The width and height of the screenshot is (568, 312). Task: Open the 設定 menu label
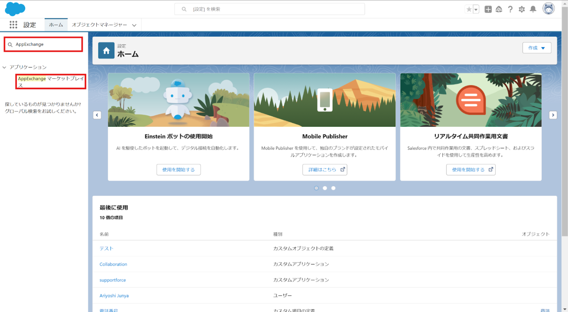point(30,25)
